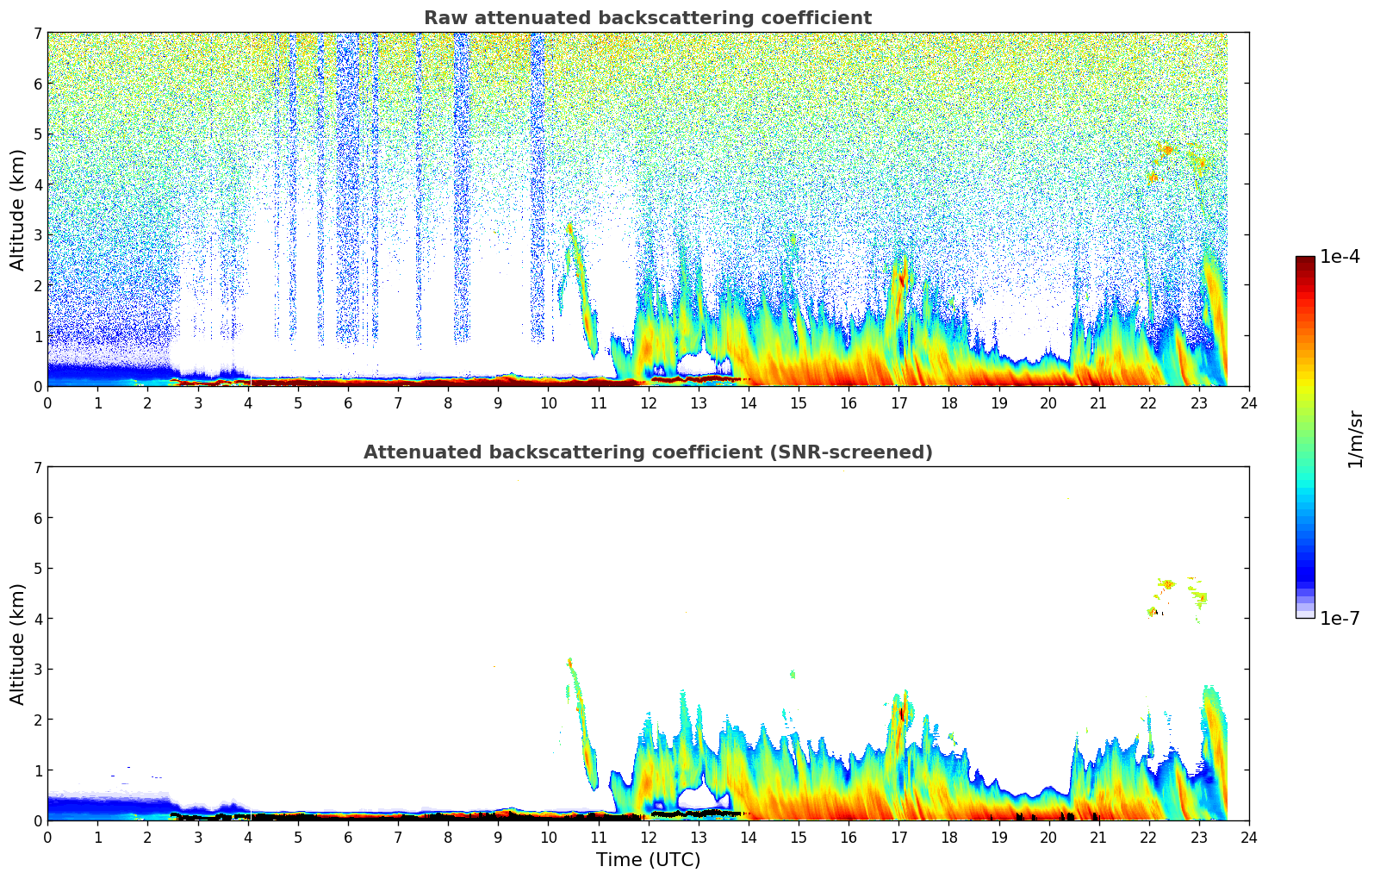Click the isolated cloud patch above 4 km in bottom plot

[x=1167, y=584]
